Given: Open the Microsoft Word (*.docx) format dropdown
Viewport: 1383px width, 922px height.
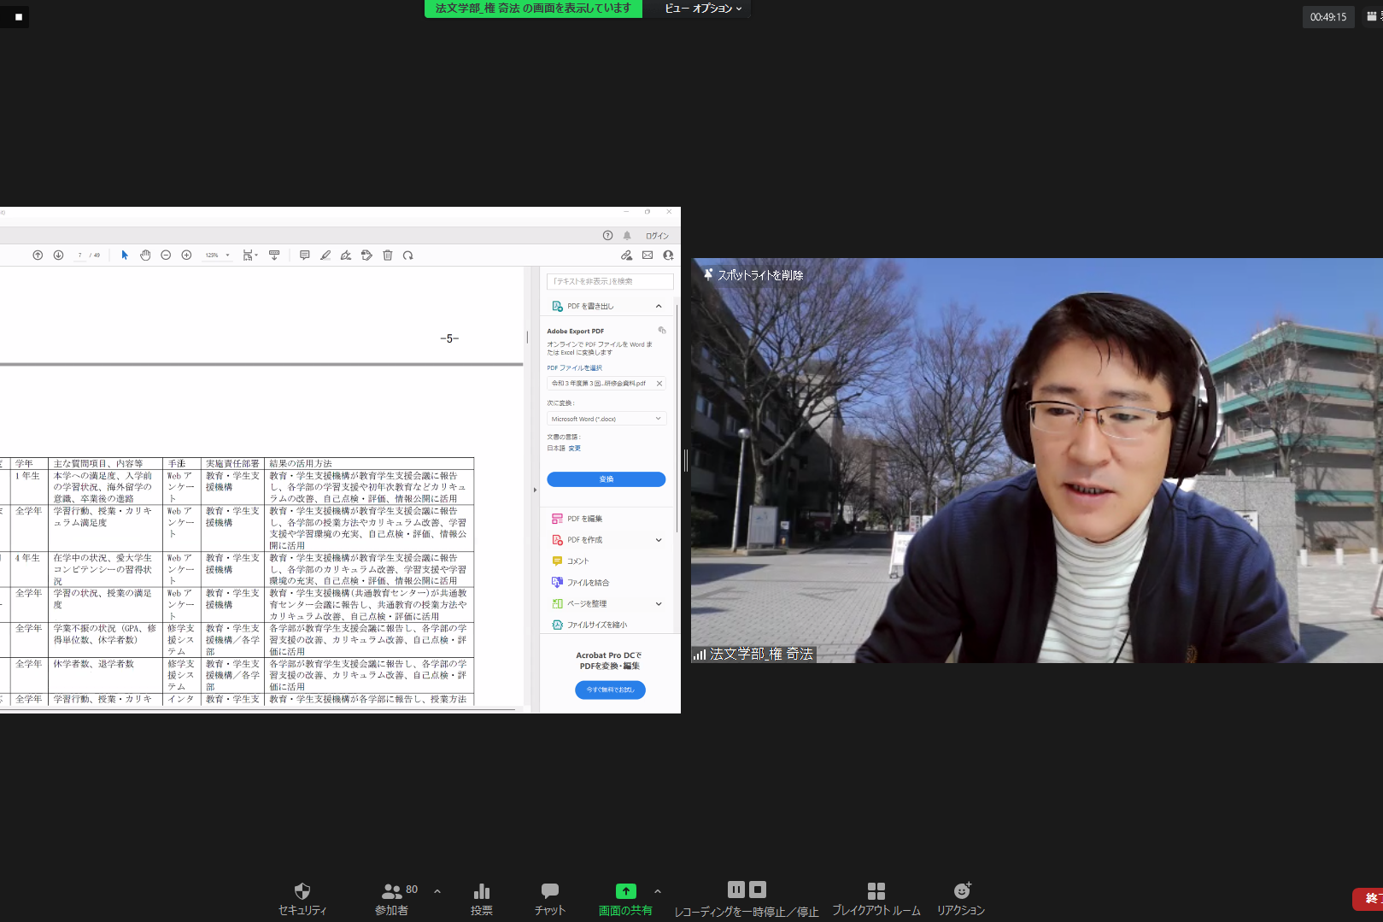Looking at the screenshot, I should click(607, 419).
